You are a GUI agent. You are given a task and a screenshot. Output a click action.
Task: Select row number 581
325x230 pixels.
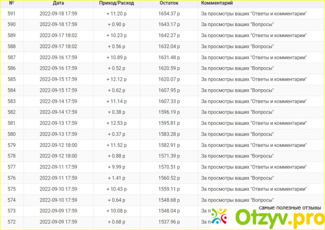(11, 123)
